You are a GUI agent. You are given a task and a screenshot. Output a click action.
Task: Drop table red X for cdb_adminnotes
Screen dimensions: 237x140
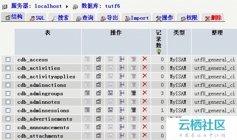click(145, 101)
